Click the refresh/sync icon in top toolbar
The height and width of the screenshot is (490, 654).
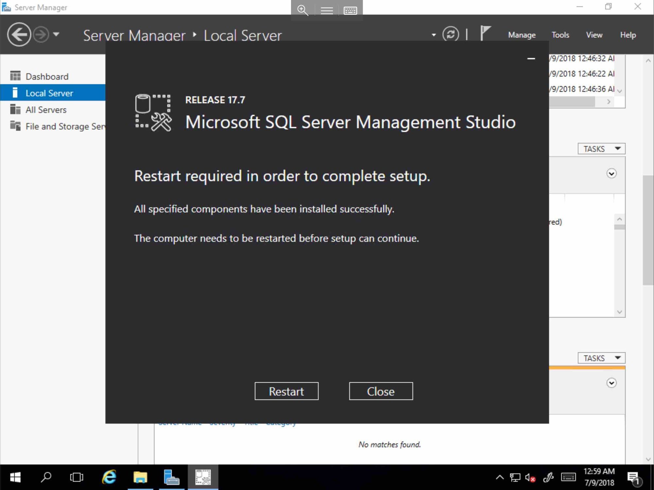coord(451,34)
